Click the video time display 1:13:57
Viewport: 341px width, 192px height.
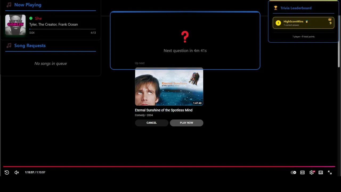(35, 173)
